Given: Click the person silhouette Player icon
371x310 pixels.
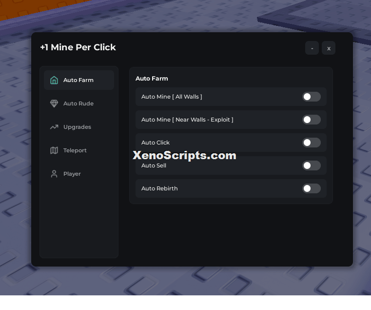Looking at the screenshot, I should [x=54, y=174].
